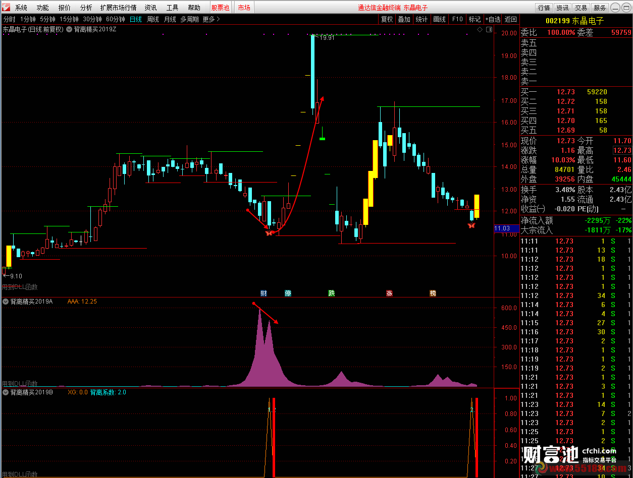Select the 日线 period
Screen dimensions: 633x478
click(x=136, y=19)
